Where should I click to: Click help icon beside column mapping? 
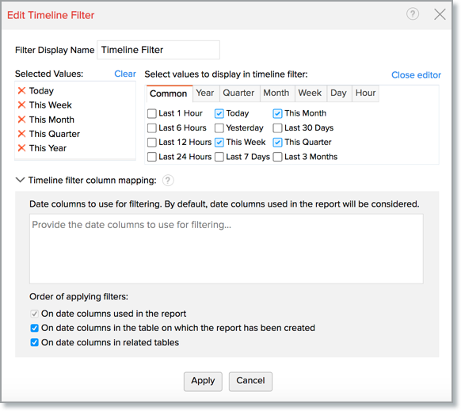click(168, 181)
